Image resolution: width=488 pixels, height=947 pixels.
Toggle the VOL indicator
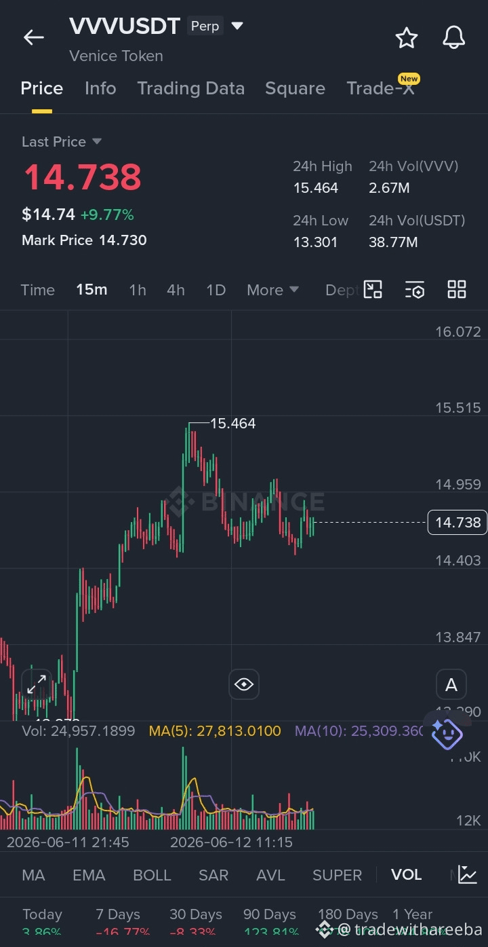click(x=407, y=875)
